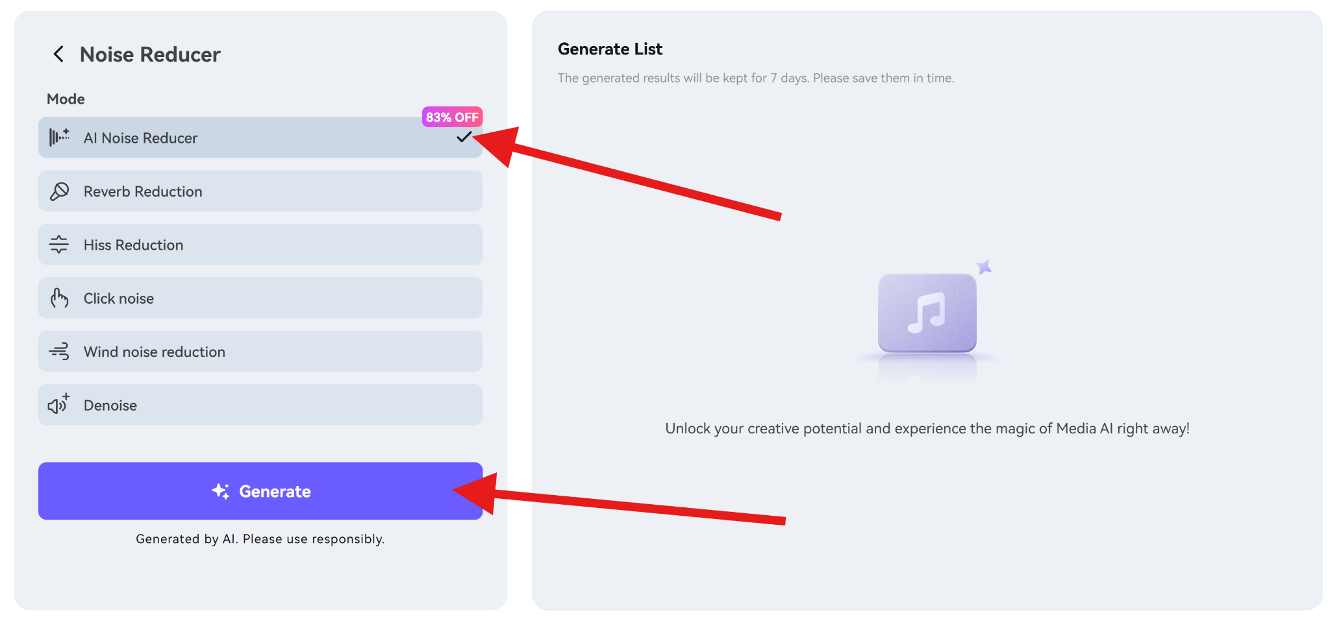Select the Denoise mode option
Image resolution: width=1330 pixels, height=617 pixels.
click(x=260, y=404)
